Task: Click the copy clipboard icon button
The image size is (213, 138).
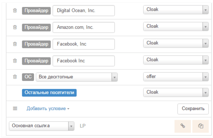Action: click(x=200, y=126)
